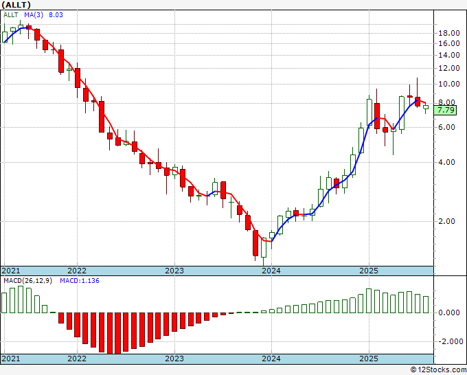This screenshot has height=375, width=467.
Task: Select the green ALLT legend label
Action: [x=11, y=15]
